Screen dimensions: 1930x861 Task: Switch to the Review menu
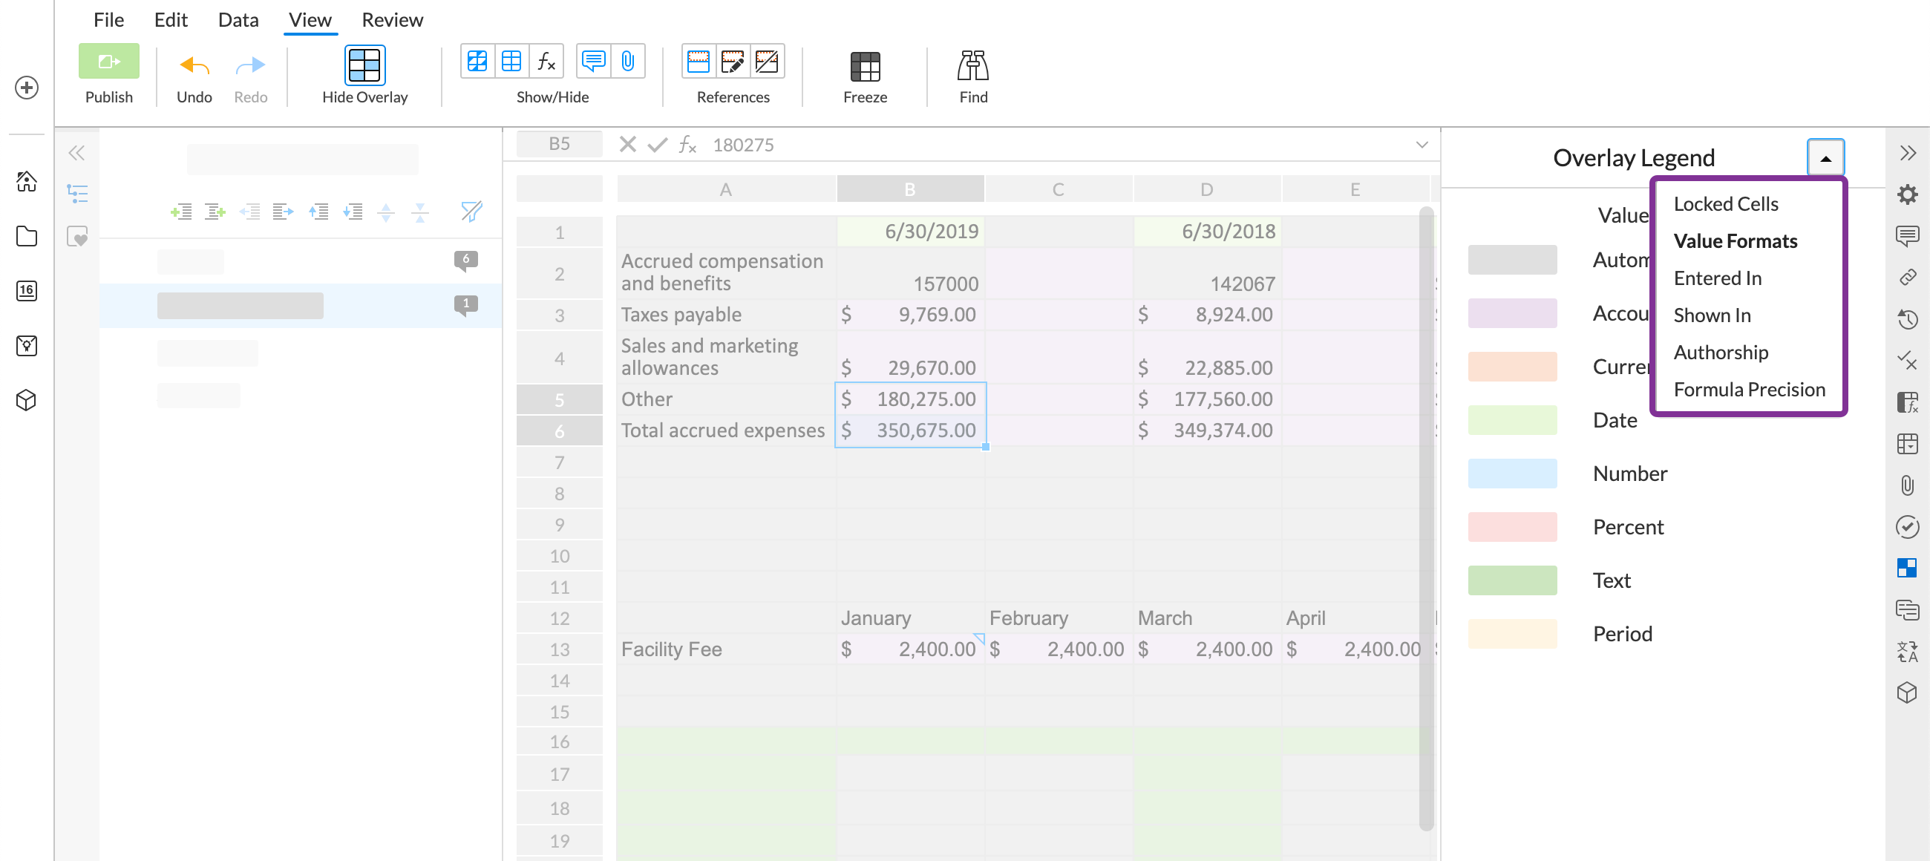(x=392, y=20)
